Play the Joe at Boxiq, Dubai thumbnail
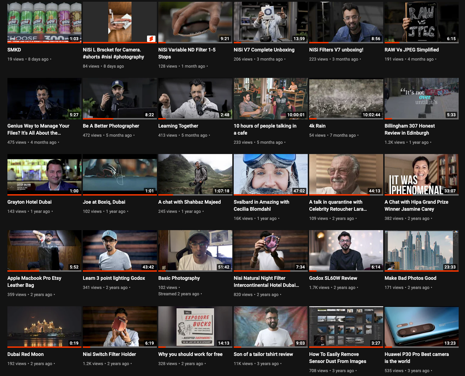 pyautogui.click(x=120, y=175)
